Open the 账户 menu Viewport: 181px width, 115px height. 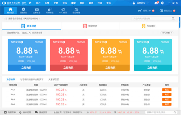click(x=38, y=3)
